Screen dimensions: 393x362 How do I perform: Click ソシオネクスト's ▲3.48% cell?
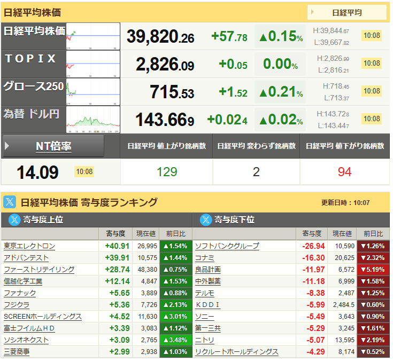(x=176, y=340)
